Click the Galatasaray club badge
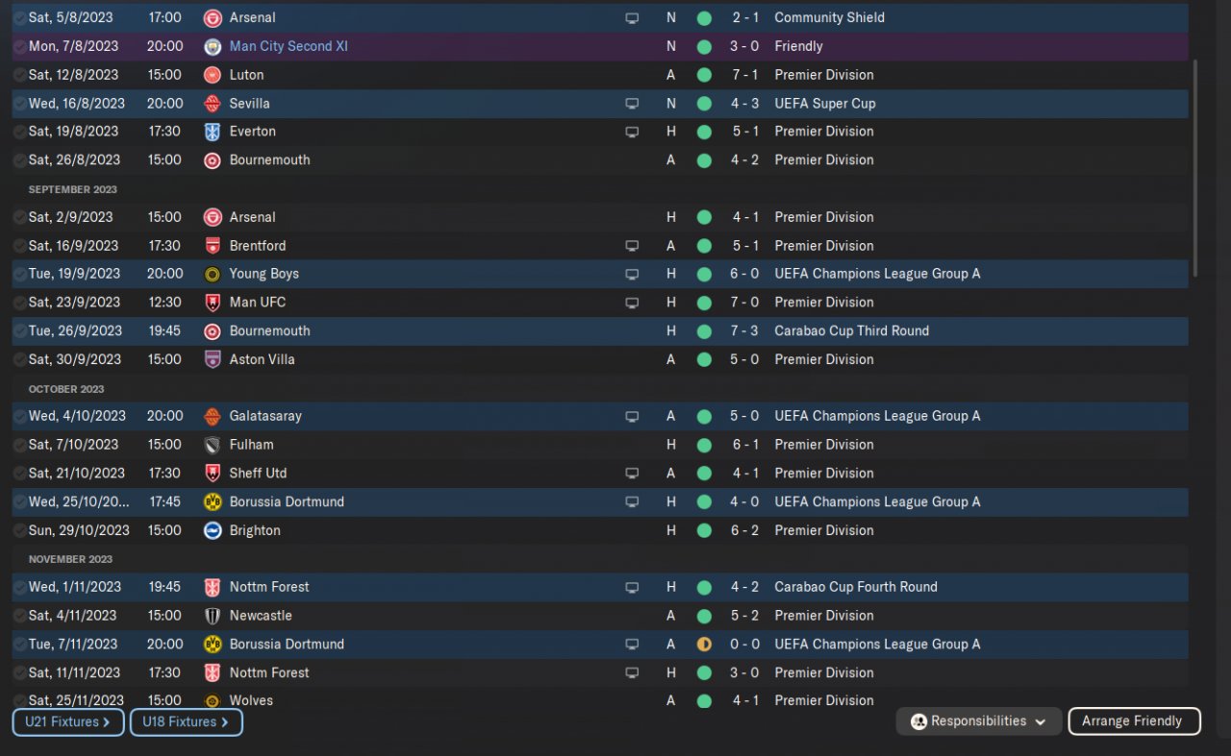1231x756 pixels. [x=213, y=416]
